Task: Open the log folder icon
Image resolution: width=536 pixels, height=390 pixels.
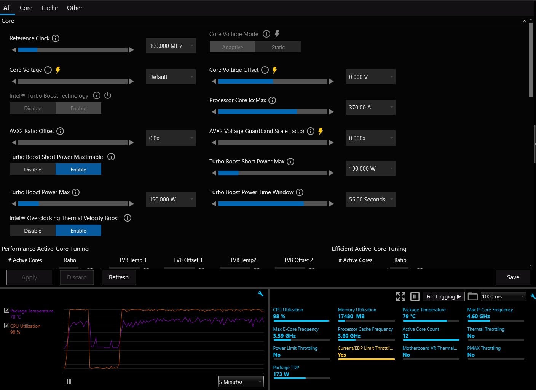Action: [472, 296]
